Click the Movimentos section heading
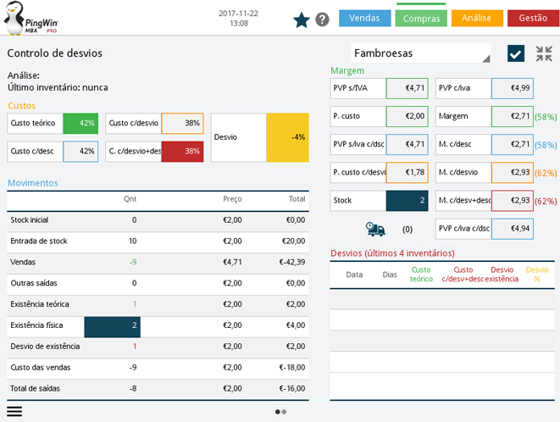Screen dimensions: 560x422 [33, 183]
